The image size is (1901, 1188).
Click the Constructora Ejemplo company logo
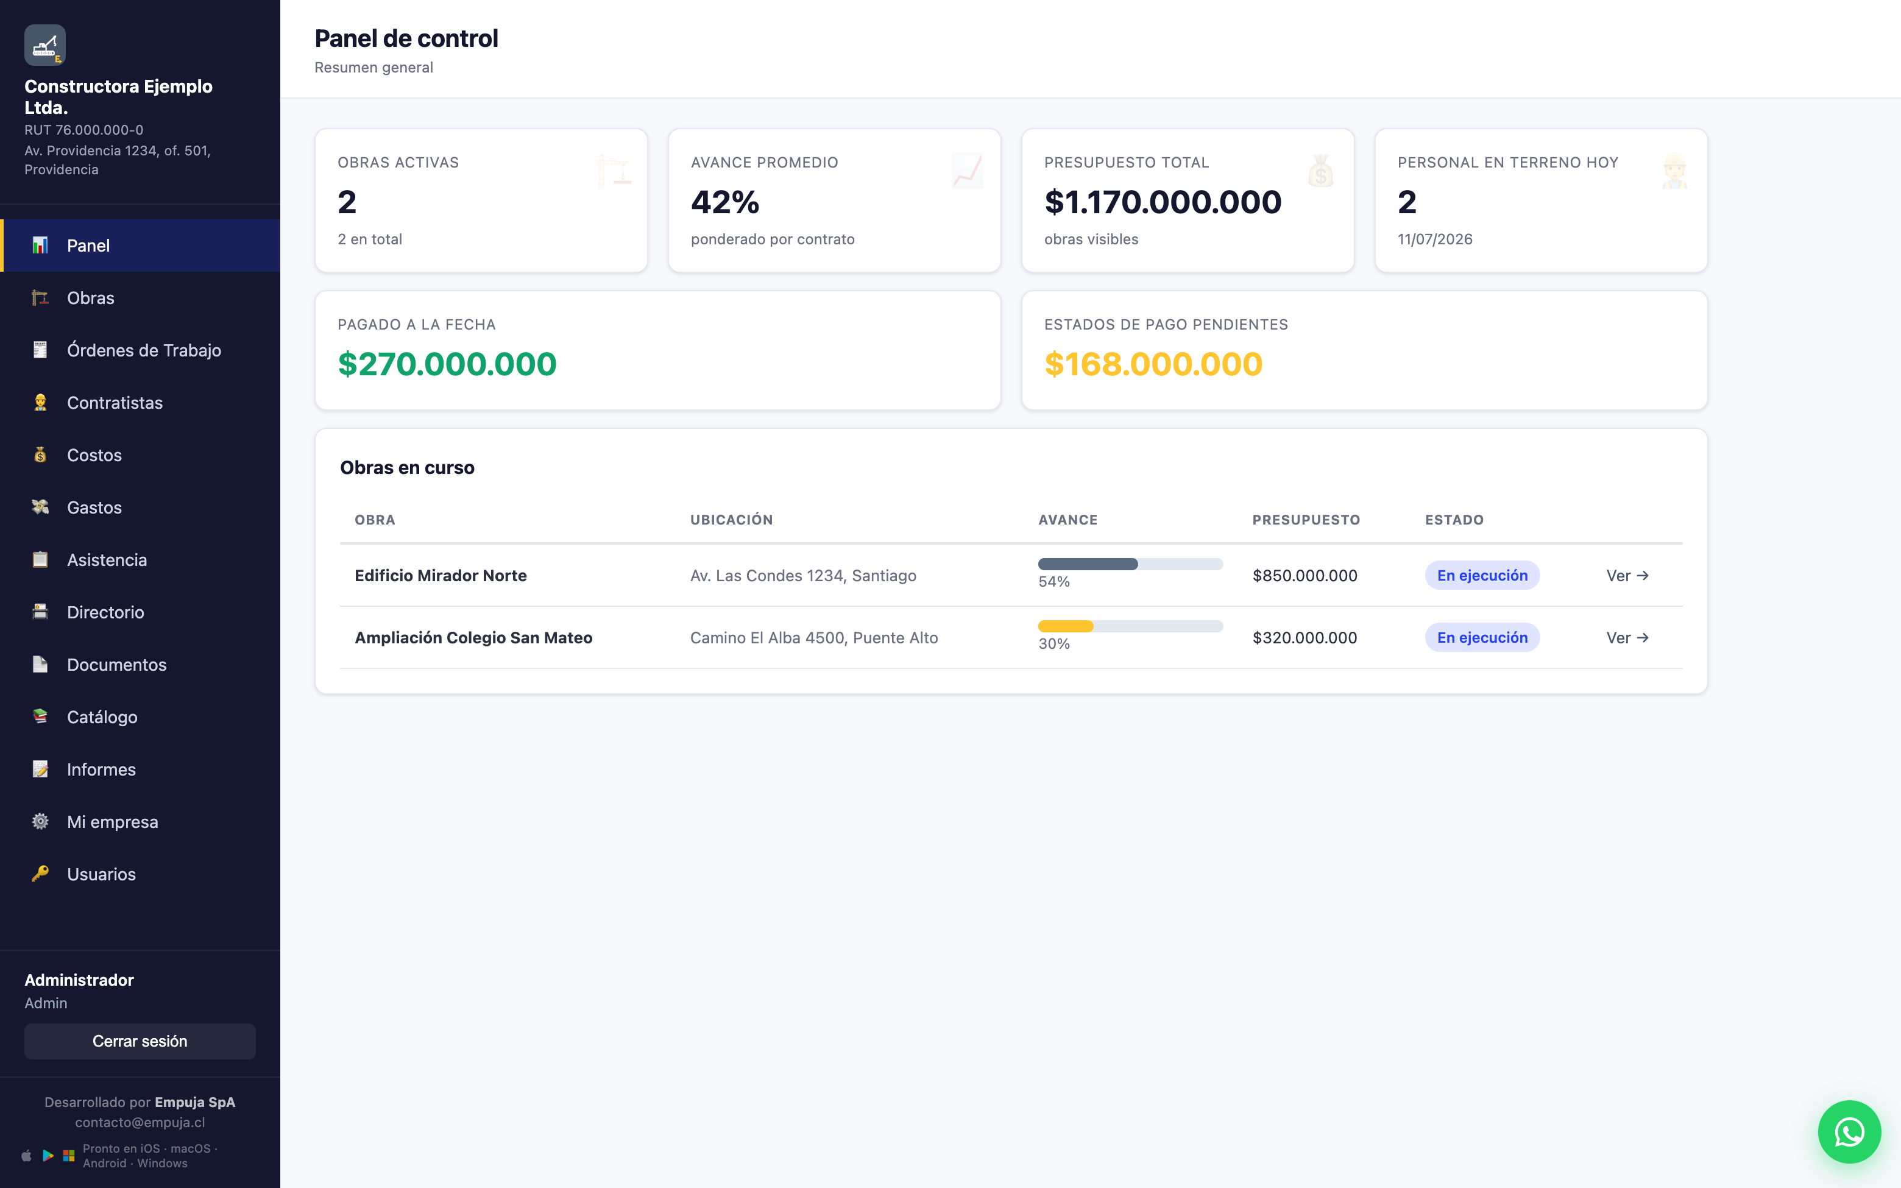coord(44,45)
